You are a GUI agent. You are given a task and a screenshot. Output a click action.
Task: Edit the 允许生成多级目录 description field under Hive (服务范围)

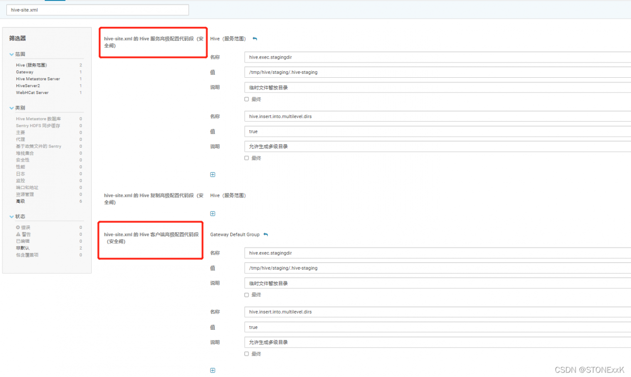click(438, 147)
